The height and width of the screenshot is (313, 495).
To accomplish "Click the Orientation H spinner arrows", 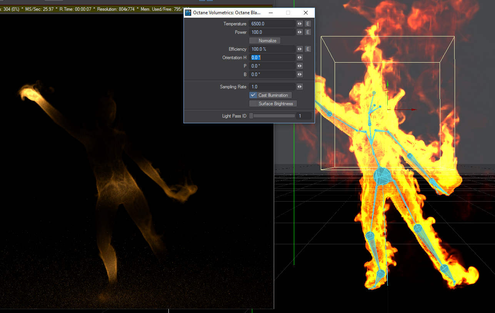I will click(300, 58).
